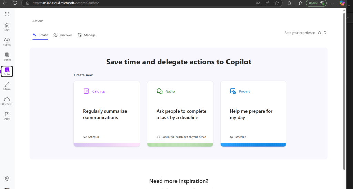Open the settings gear

click(x=7, y=179)
